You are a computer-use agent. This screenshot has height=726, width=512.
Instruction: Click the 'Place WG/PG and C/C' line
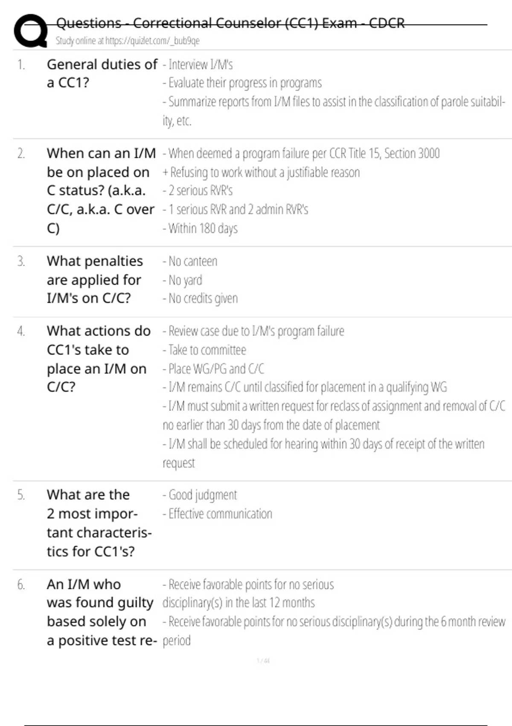coord(213,369)
